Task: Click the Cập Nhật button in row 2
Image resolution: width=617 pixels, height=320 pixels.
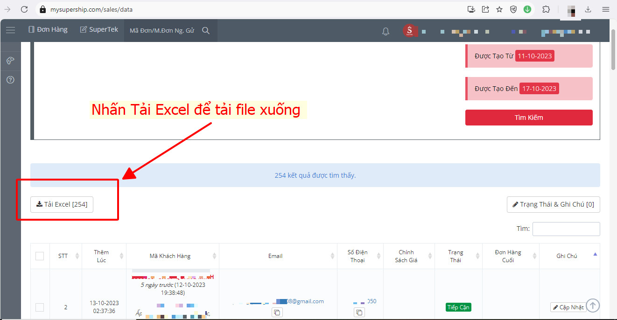Action: (568, 307)
